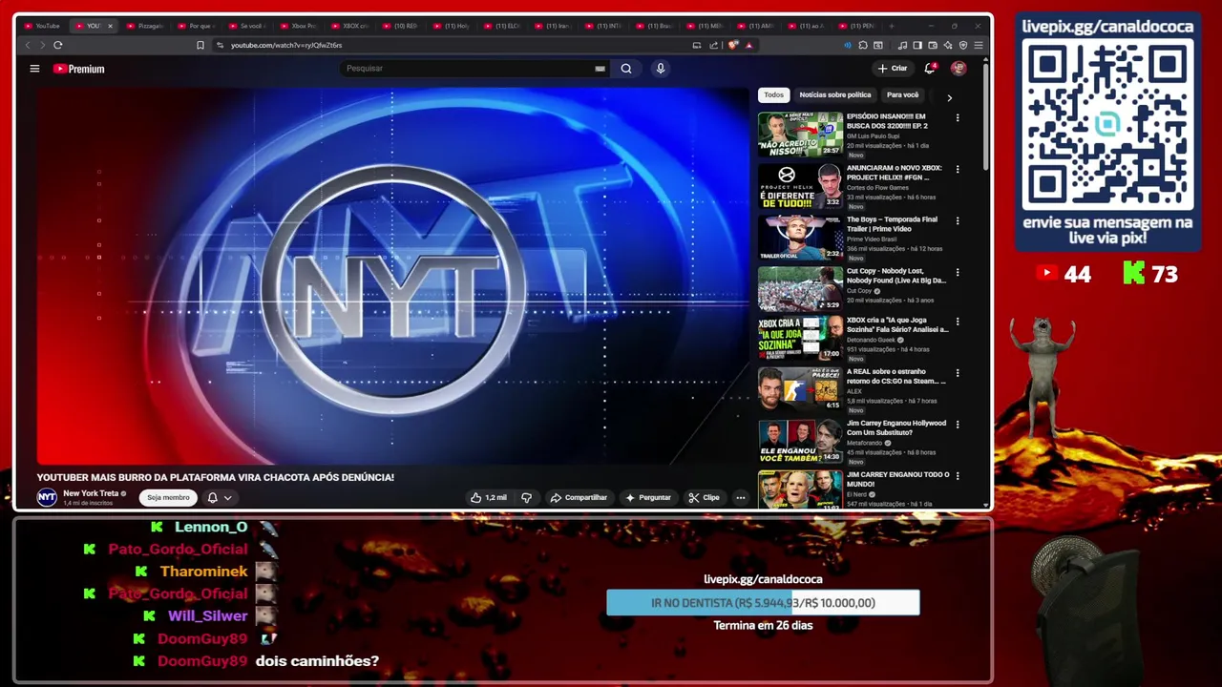Open IA que Joga Sozinha thumbnail

[x=800, y=338]
